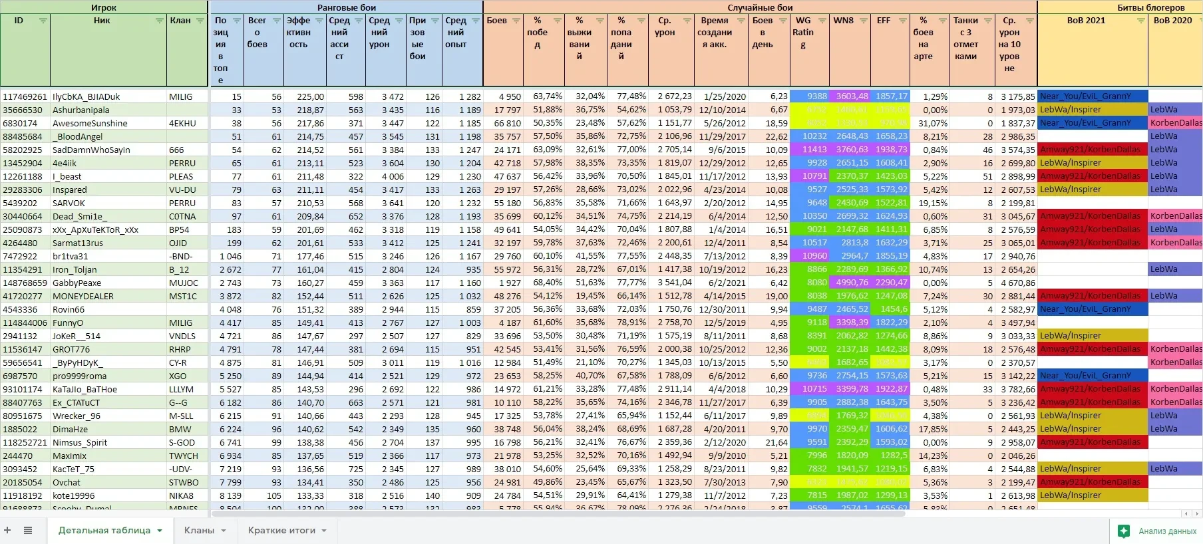Click the scroll right arrow at bottom
The image size is (1203, 544).
pos(1196,513)
